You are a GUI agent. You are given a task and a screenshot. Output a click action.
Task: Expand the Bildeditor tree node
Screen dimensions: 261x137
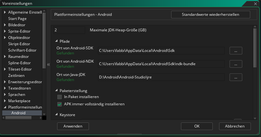point(5,25)
